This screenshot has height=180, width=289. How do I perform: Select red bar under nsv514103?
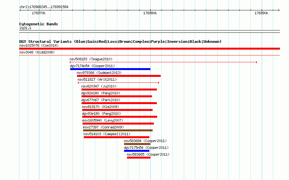click(117, 137)
